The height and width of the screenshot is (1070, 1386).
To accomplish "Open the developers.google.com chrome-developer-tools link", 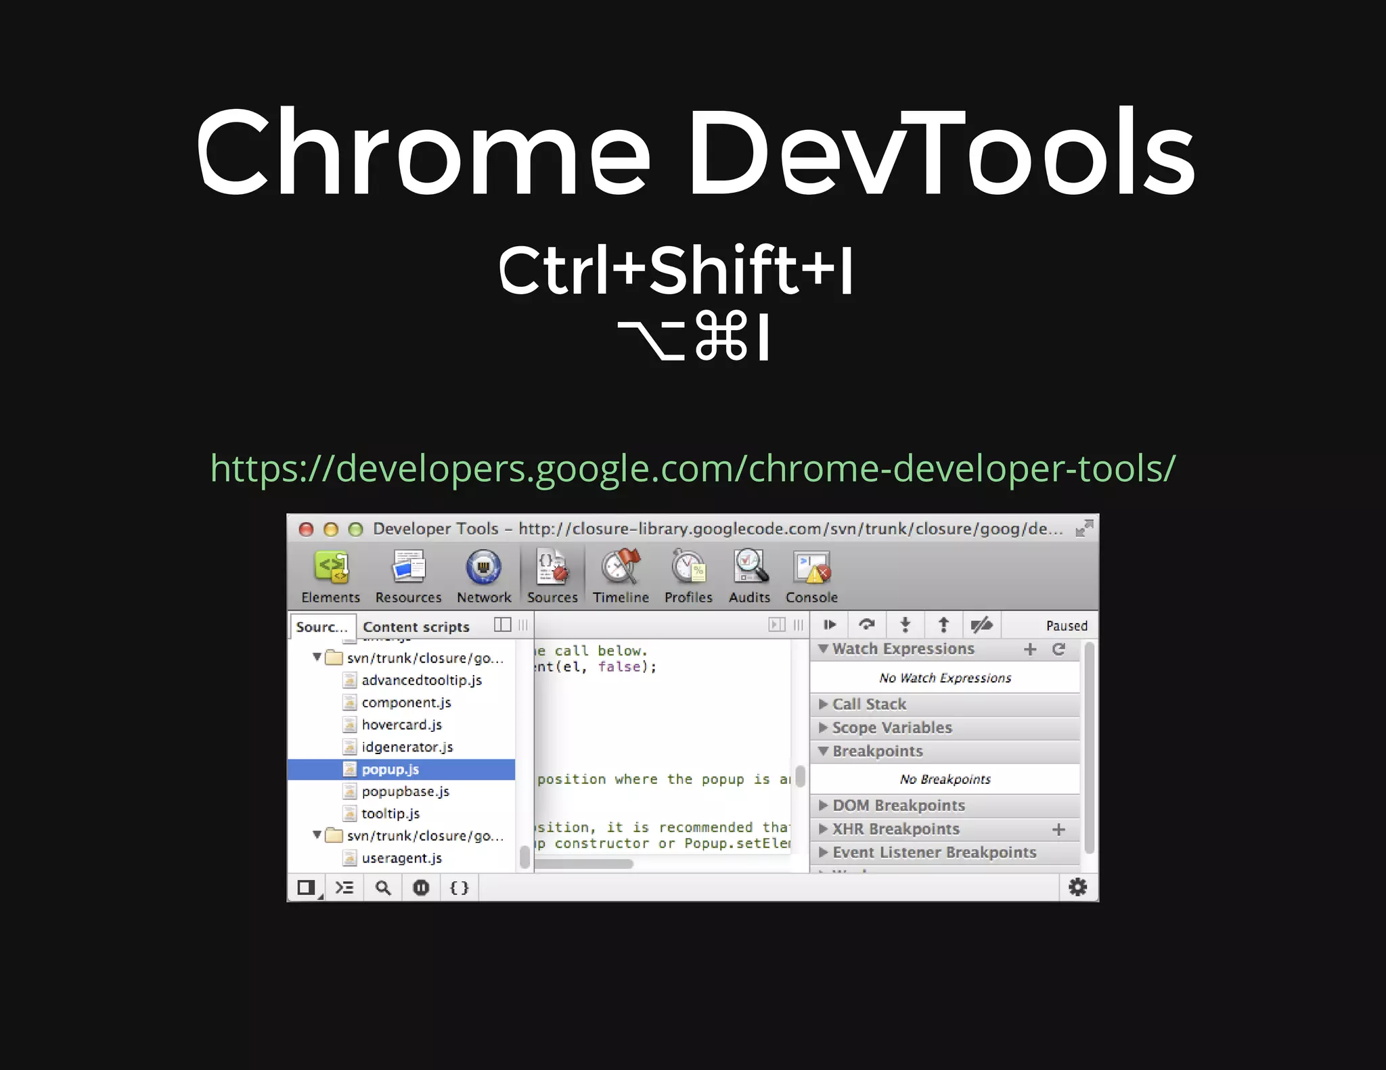I will [x=693, y=468].
